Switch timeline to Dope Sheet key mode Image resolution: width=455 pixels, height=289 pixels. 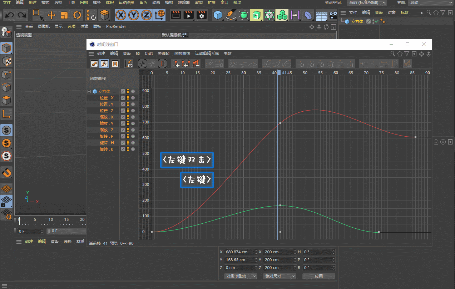click(94, 64)
